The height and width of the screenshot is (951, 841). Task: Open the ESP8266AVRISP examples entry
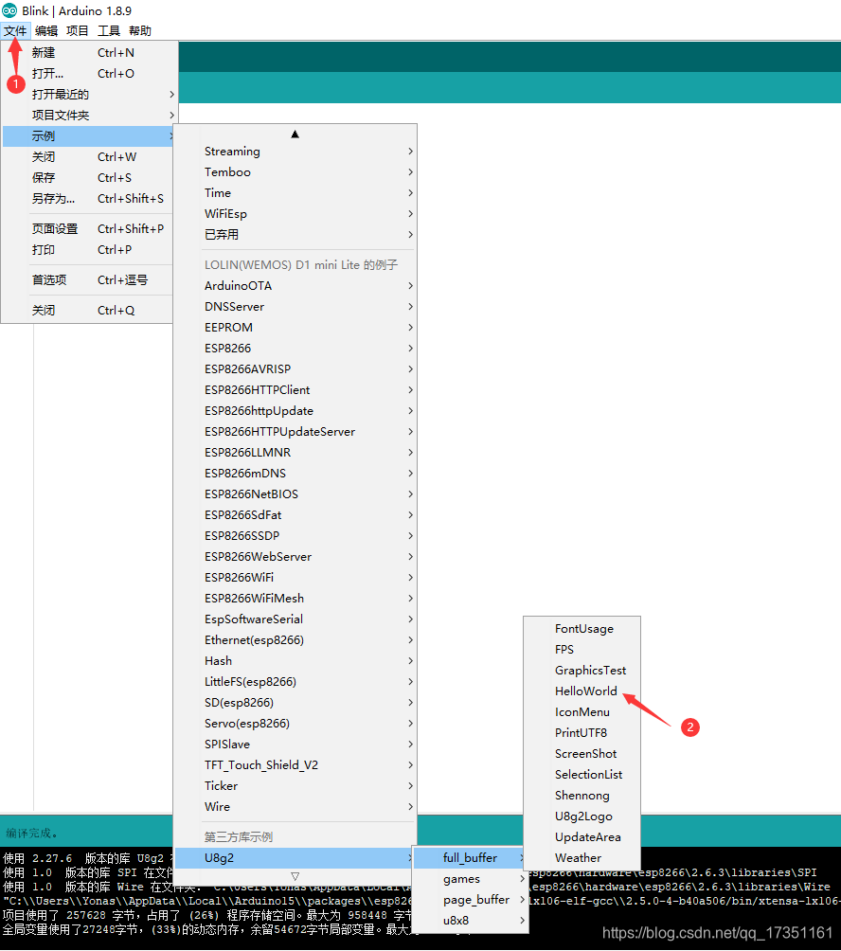(295, 368)
